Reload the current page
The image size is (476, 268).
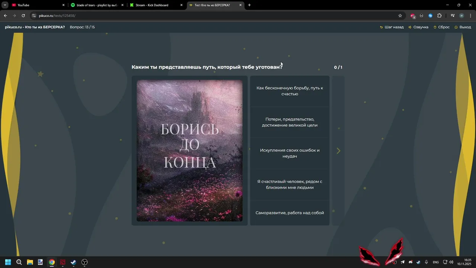[x=23, y=16]
